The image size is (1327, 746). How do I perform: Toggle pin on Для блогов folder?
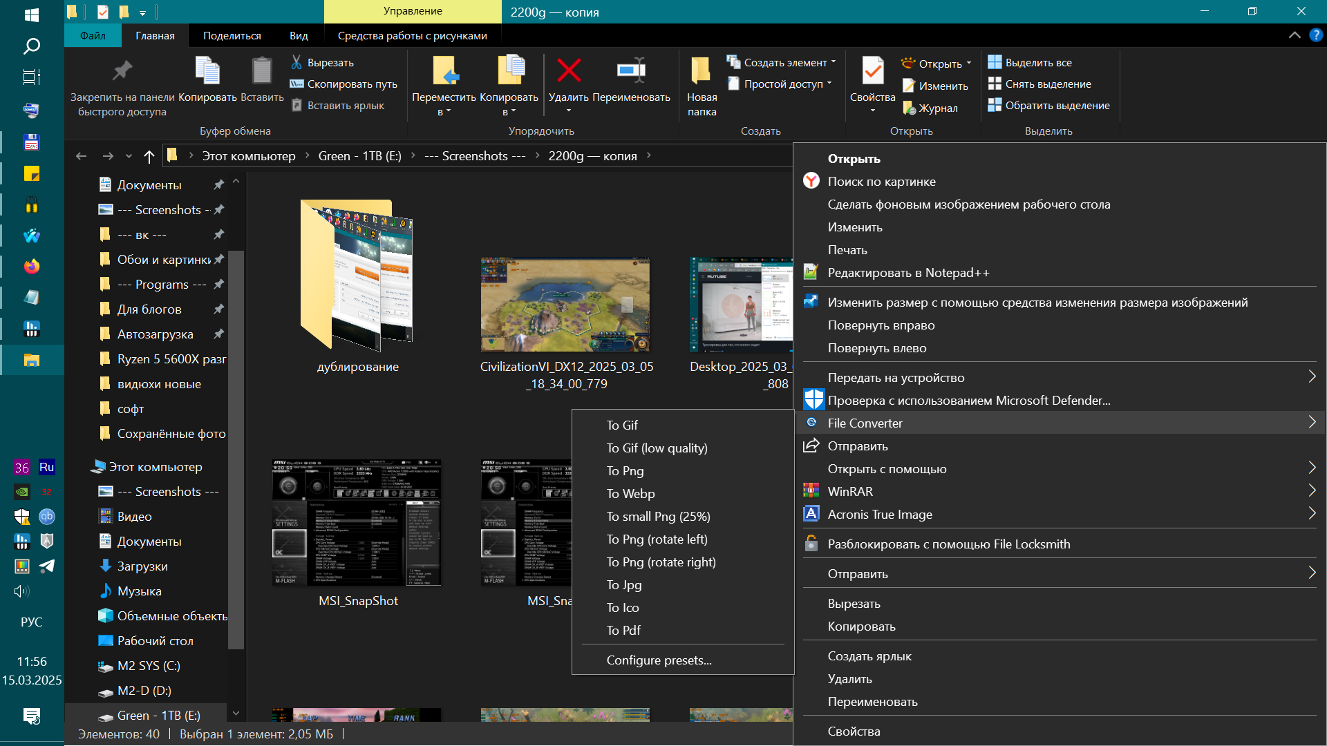[x=218, y=309]
